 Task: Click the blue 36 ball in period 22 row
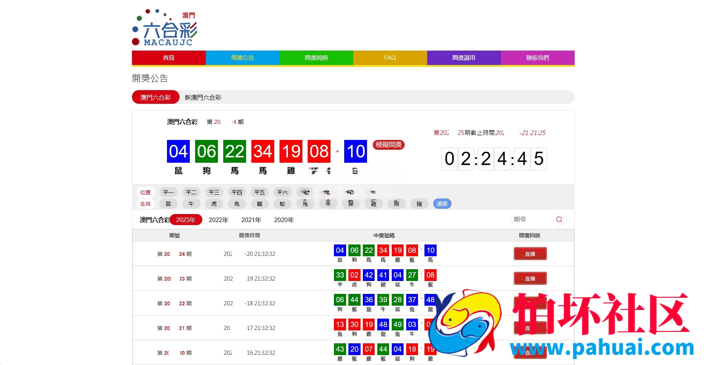point(369,300)
